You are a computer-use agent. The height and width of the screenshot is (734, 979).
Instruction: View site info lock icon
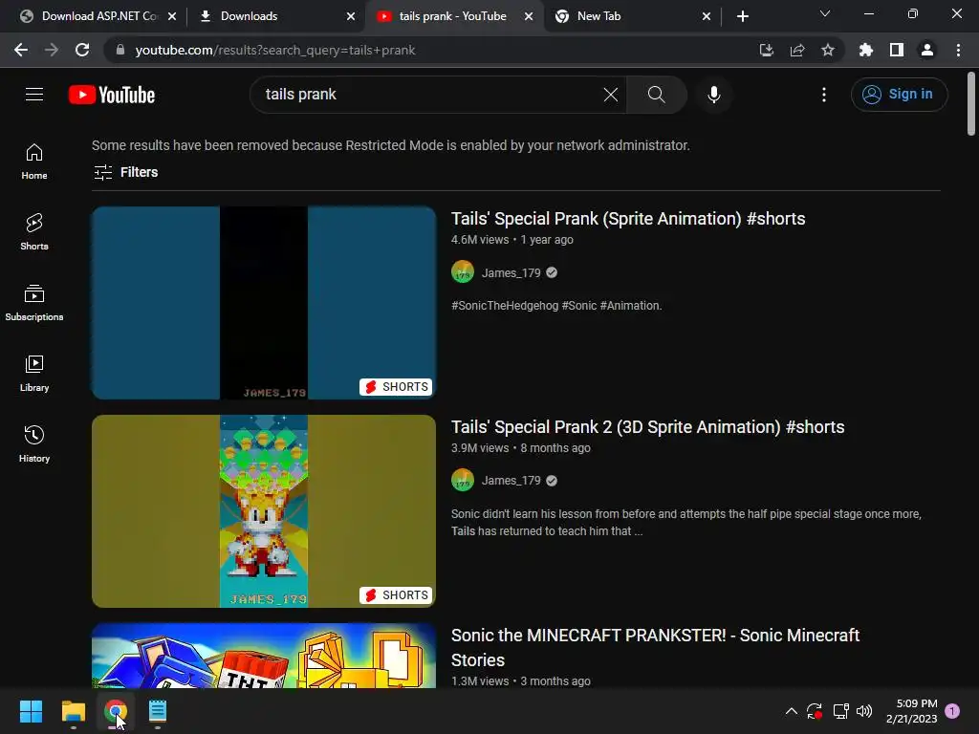(120, 50)
